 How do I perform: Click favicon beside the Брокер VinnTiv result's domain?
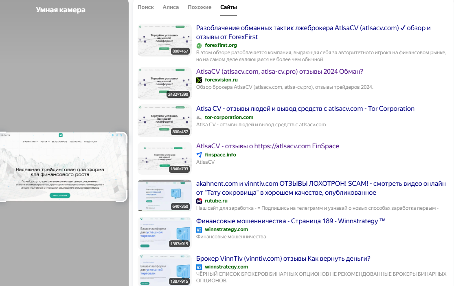click(x=199, y=267)
